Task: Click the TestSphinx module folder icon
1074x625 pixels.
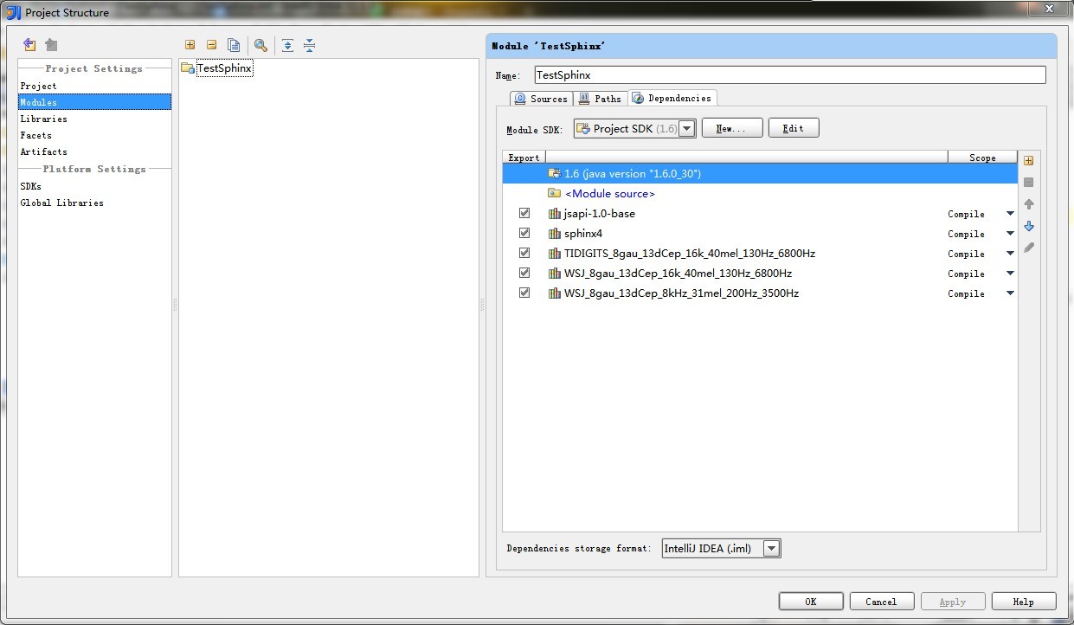Action: point(188,68)
